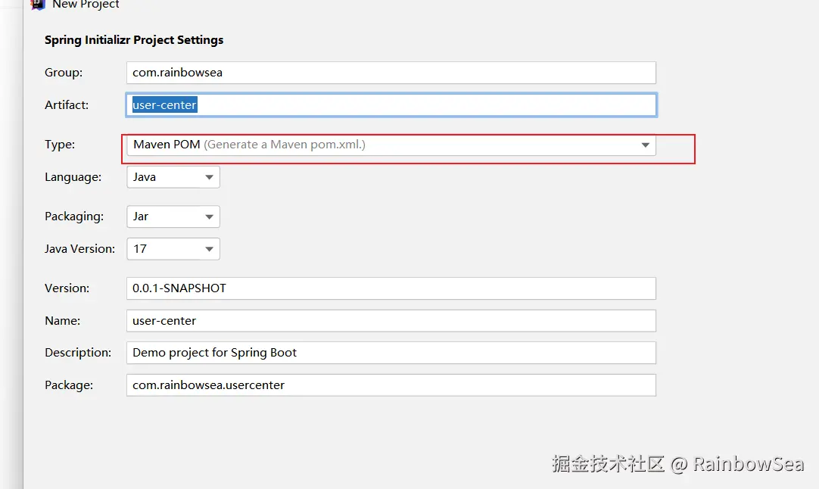Click the Description: label
This screenshot has width=819, height=489.
point(78,353)
